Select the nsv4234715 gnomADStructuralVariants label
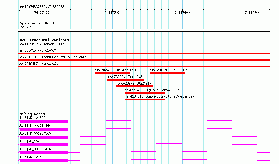The width and height of the screenshot is (279, 164). point(159,96)
